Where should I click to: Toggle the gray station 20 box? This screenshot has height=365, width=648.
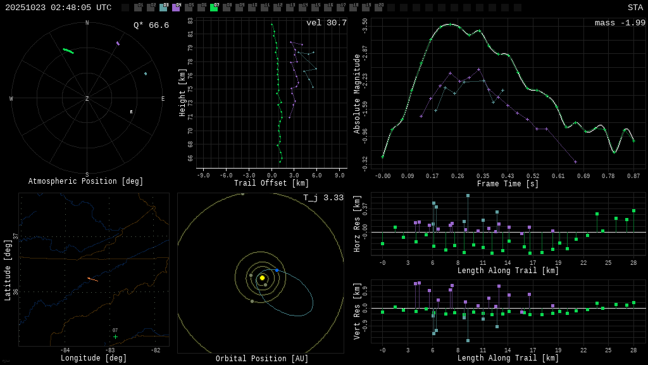click(x=378, y=8)
